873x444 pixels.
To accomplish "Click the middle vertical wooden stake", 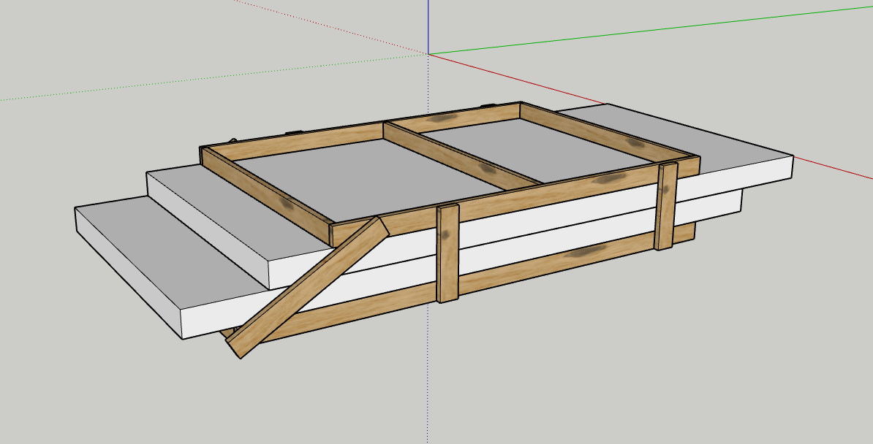I will (x=447, y=253).
